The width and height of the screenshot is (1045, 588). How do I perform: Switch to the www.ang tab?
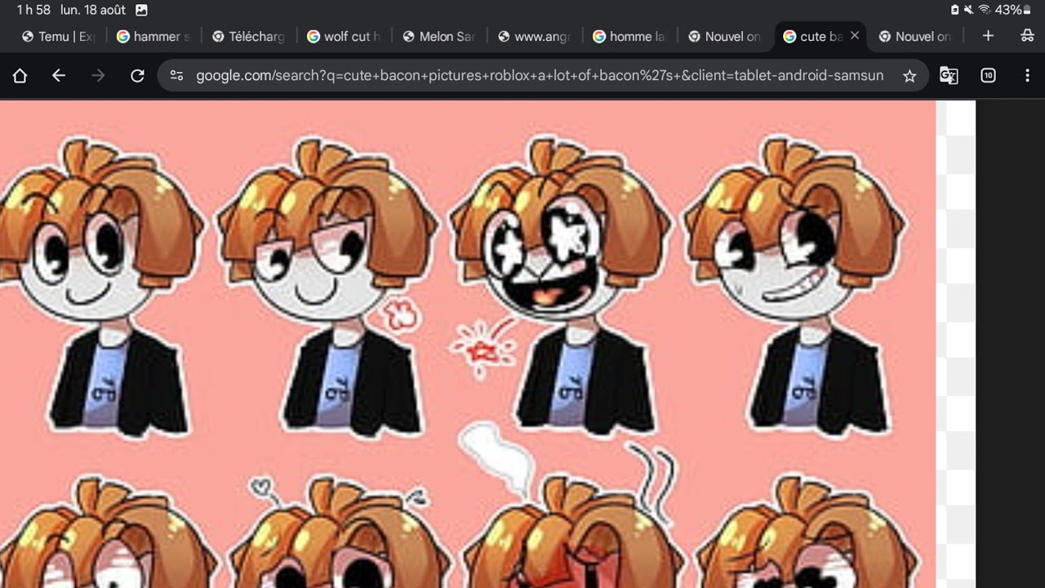(x=534, y=37)
